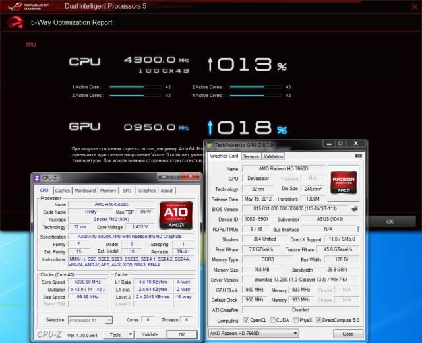This screenshot has height=343, width=422.
Task: Switch to the Validation tab in GPU-Z
Action: [273, 156]
